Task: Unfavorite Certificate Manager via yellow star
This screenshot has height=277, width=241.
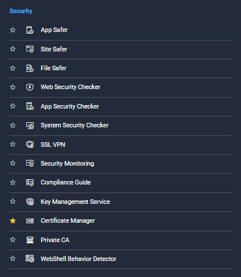Action: tap(13, 220)
